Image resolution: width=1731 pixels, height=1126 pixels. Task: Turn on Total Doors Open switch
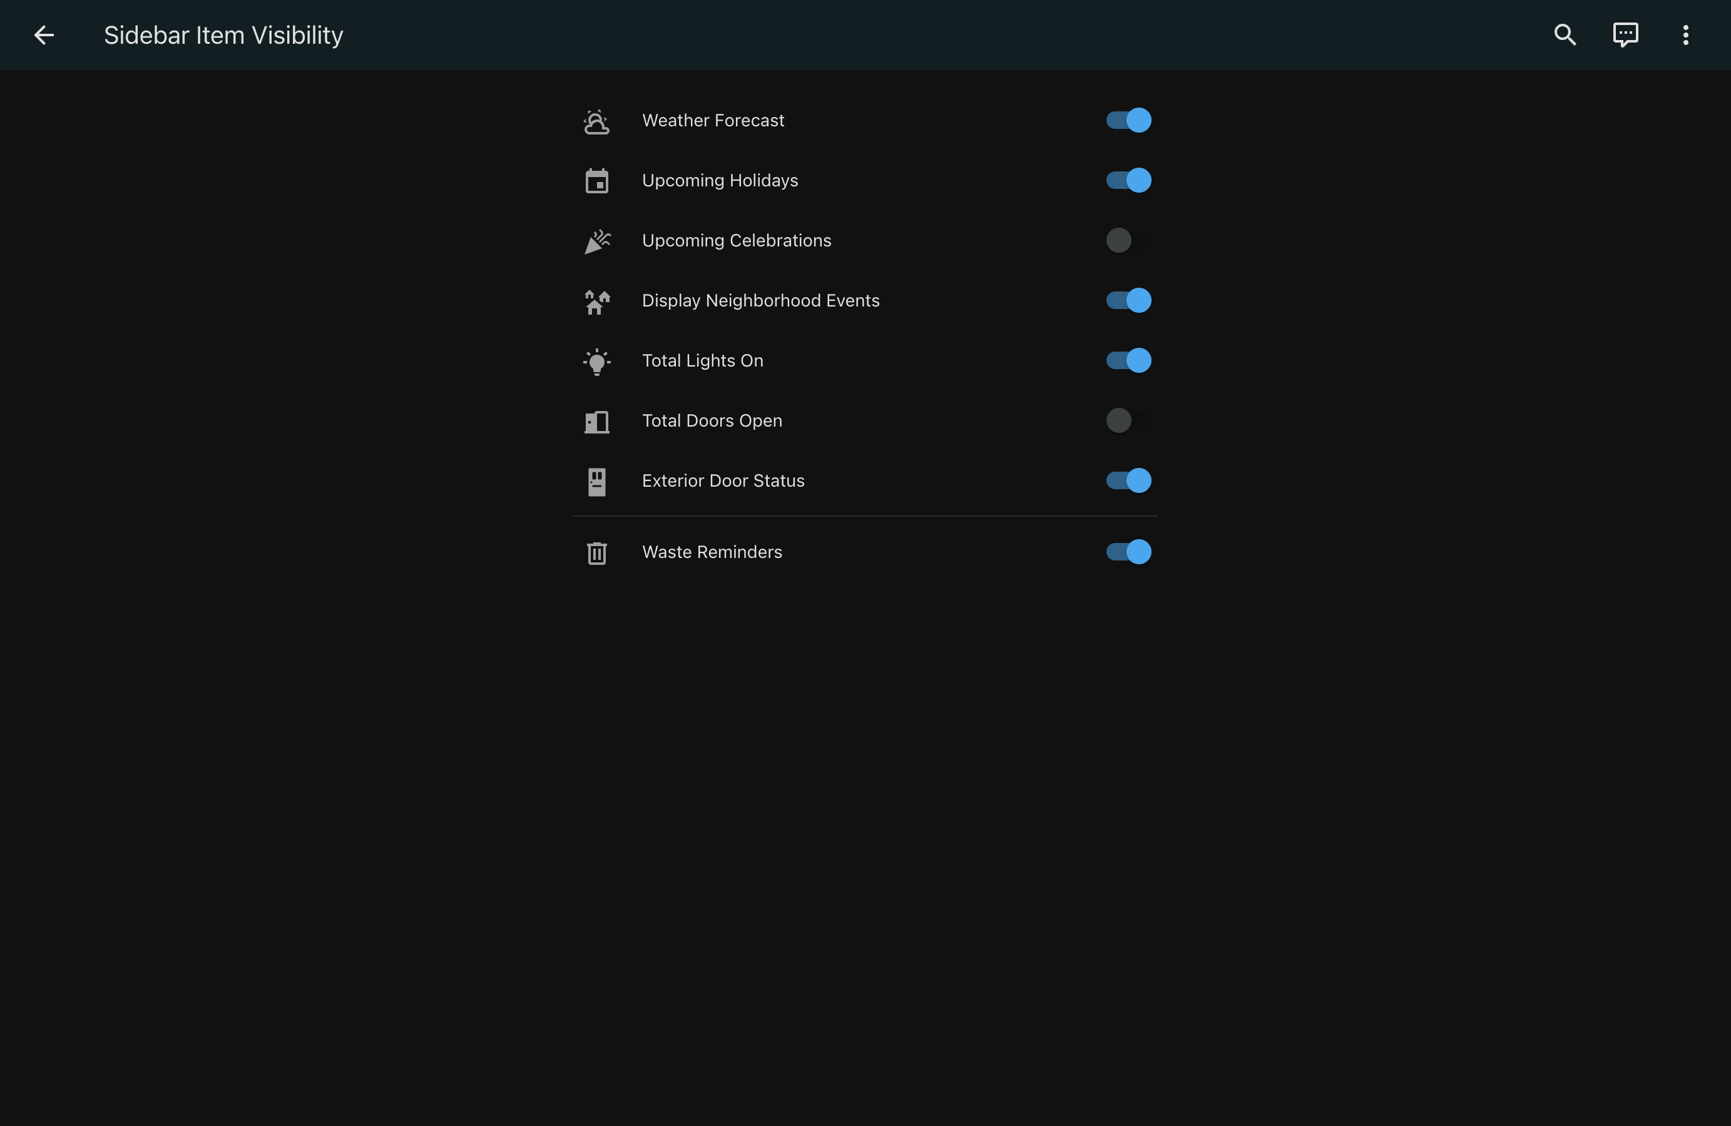(x=1128, y=421)
